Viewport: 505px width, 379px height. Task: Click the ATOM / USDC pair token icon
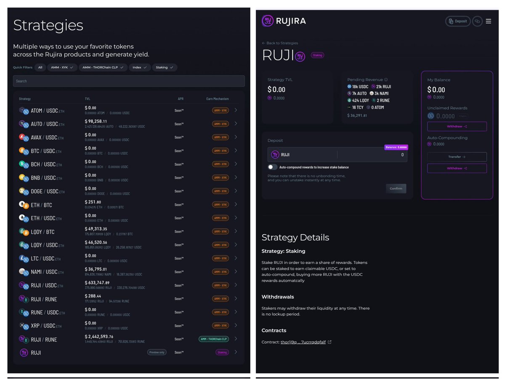[x=24, y=111]
